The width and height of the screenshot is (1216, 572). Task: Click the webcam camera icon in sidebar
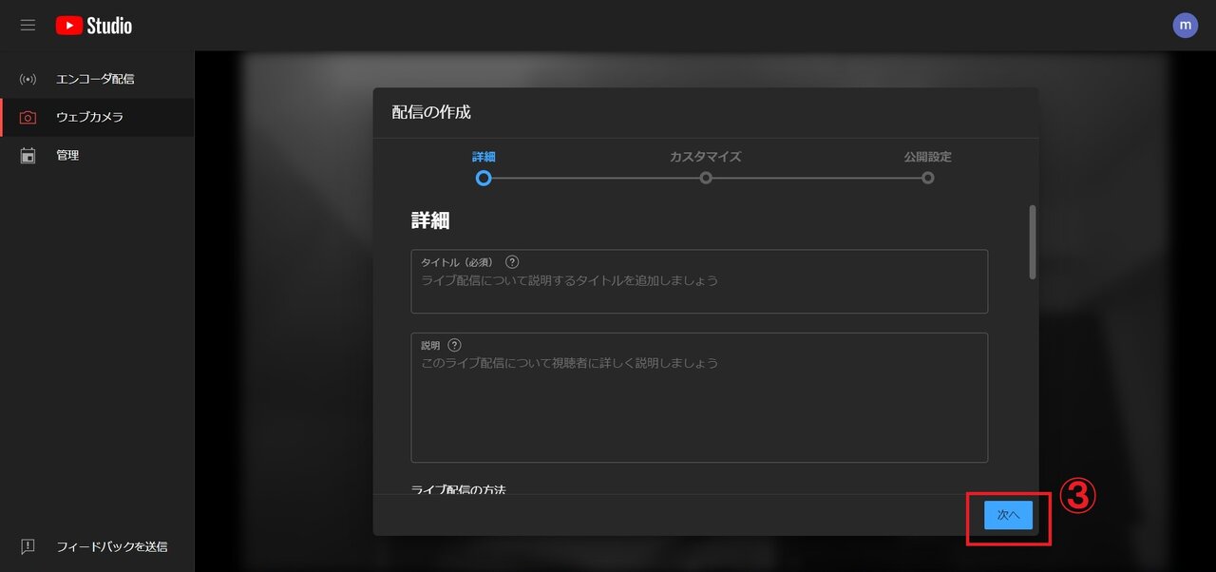tap(28, 117)
